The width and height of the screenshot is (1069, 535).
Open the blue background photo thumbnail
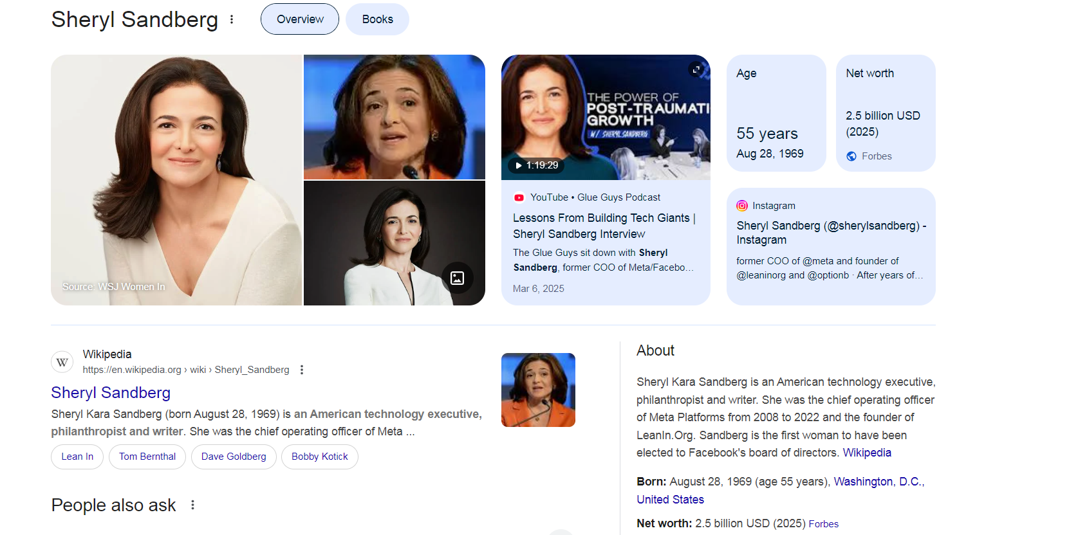click(395, 117)
